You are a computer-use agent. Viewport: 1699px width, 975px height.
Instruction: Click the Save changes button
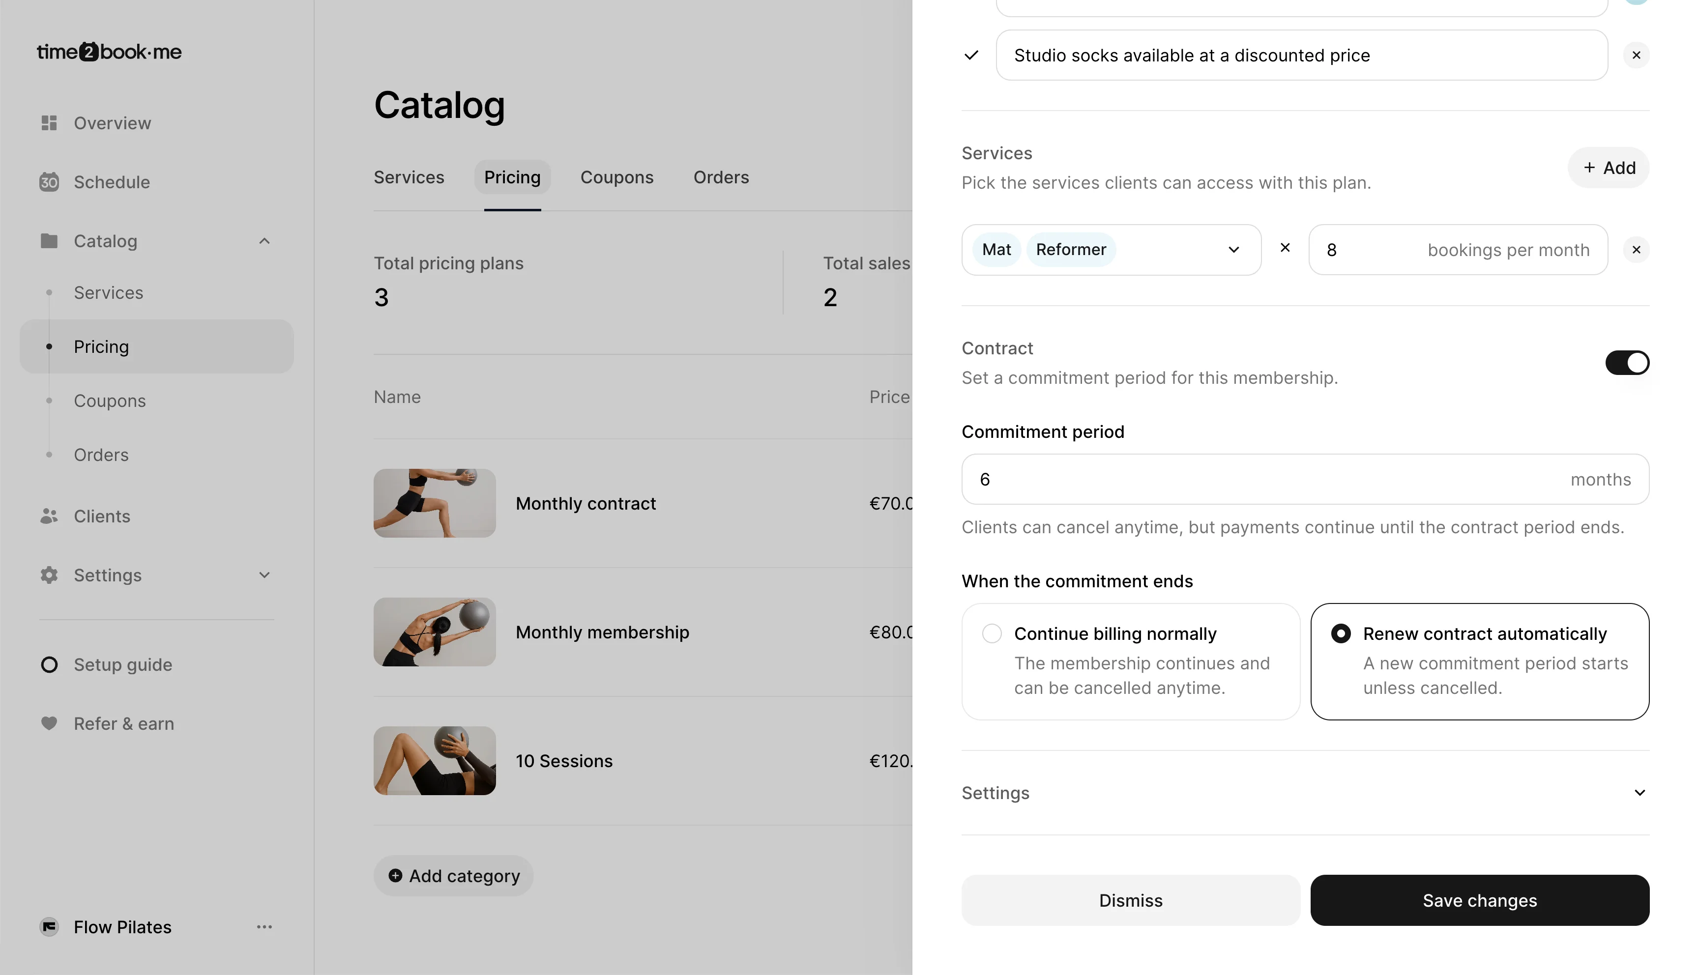(x=1479, y=900)
